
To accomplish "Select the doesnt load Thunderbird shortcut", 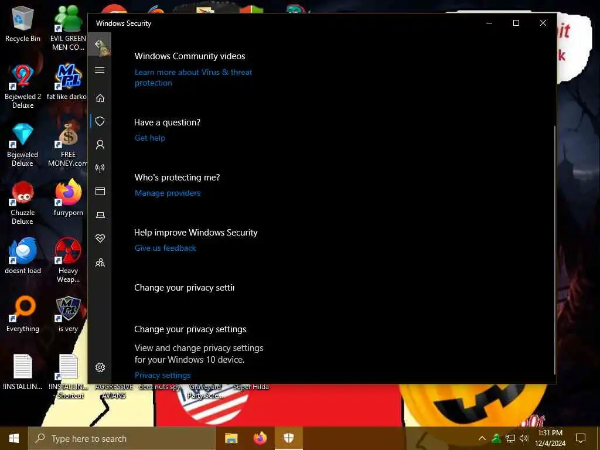I will [x=23, y=257].
